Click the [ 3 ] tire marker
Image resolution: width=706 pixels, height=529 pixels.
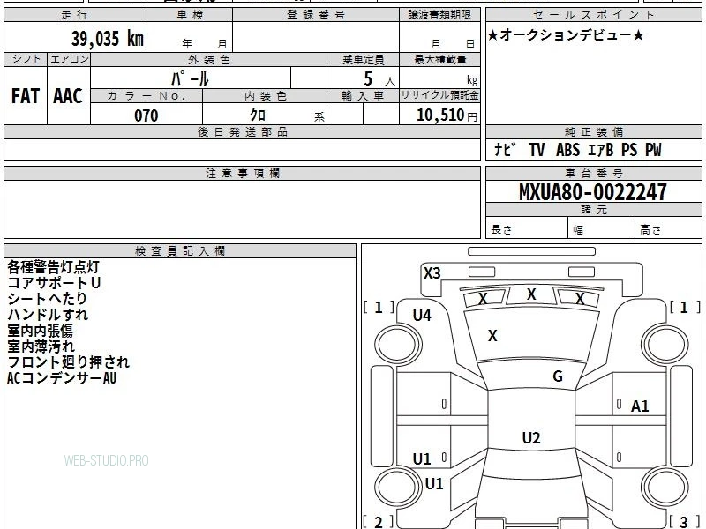[683, 522]
